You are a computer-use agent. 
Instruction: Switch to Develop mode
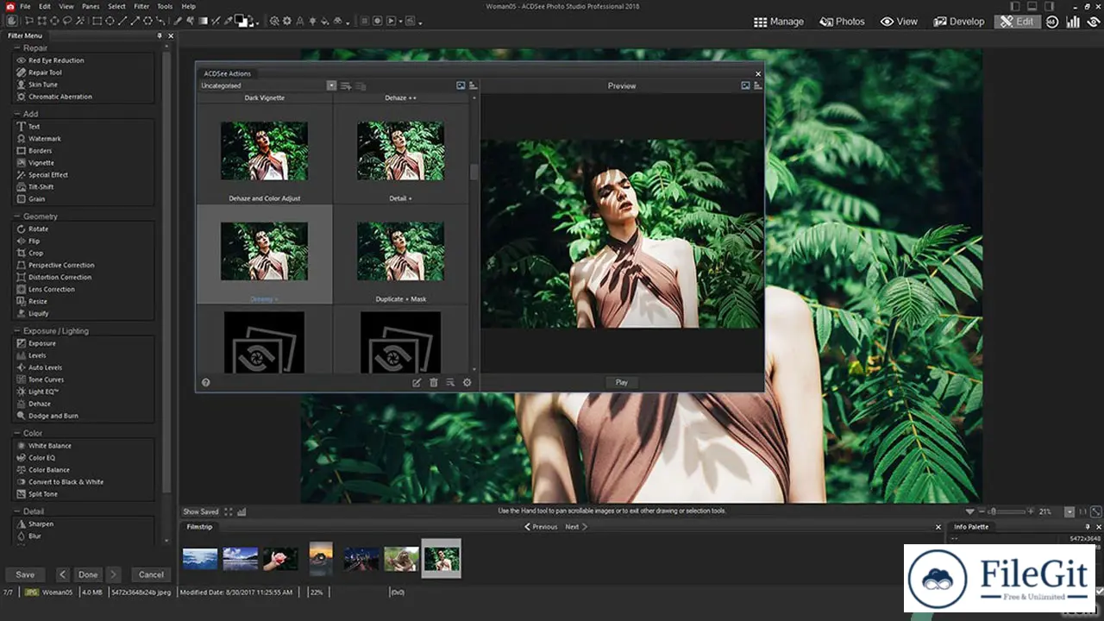pyautogui.click(x=958, y=22)
